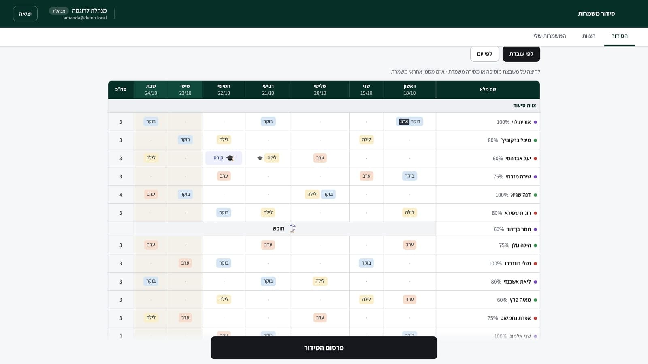Click מאיה פרץ's Sunday ערב shift
The height and width of the screenshot is (364, 648).
pyautogui.click(x=409, y=299)
